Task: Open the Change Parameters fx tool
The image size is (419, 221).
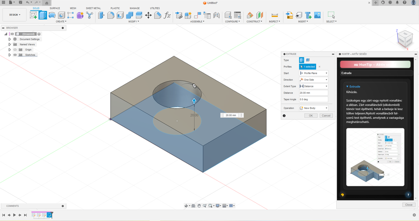Action: pos(168,15)
